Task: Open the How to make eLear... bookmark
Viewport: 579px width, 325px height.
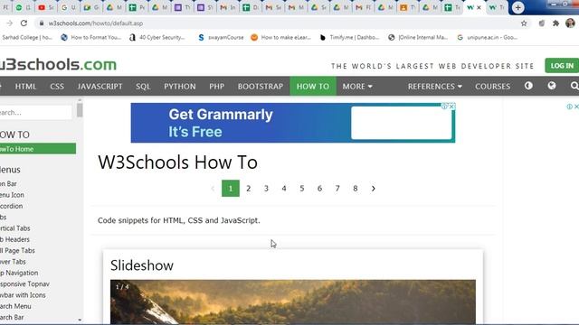Action: 281,38
